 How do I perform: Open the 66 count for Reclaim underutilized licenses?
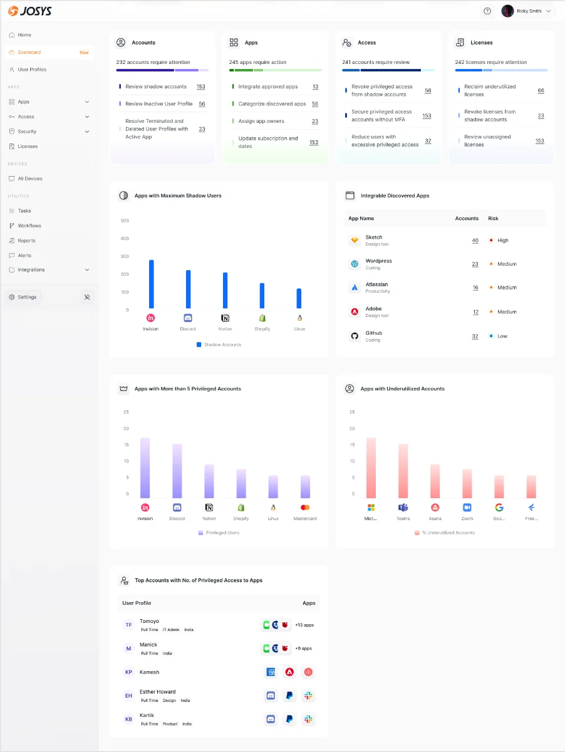[541, 90]
